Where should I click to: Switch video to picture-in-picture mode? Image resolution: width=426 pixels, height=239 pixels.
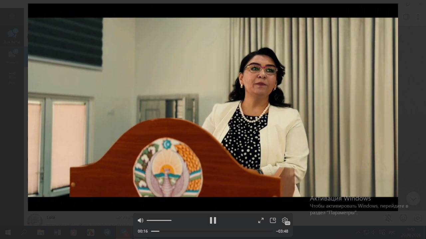click(273, 220)
